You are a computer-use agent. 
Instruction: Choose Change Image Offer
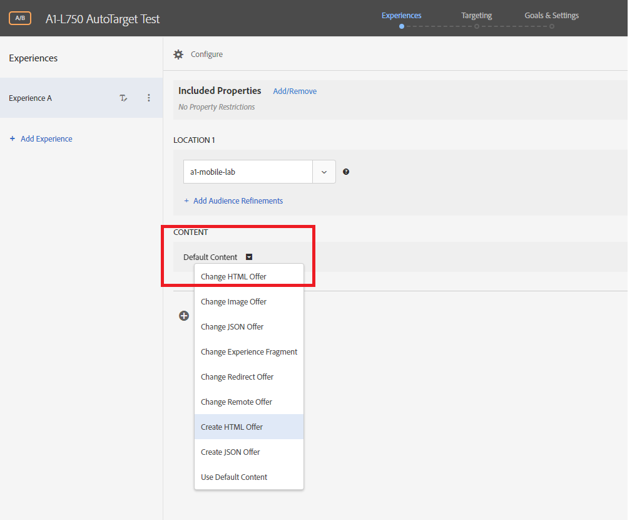(x=249, y=302)
